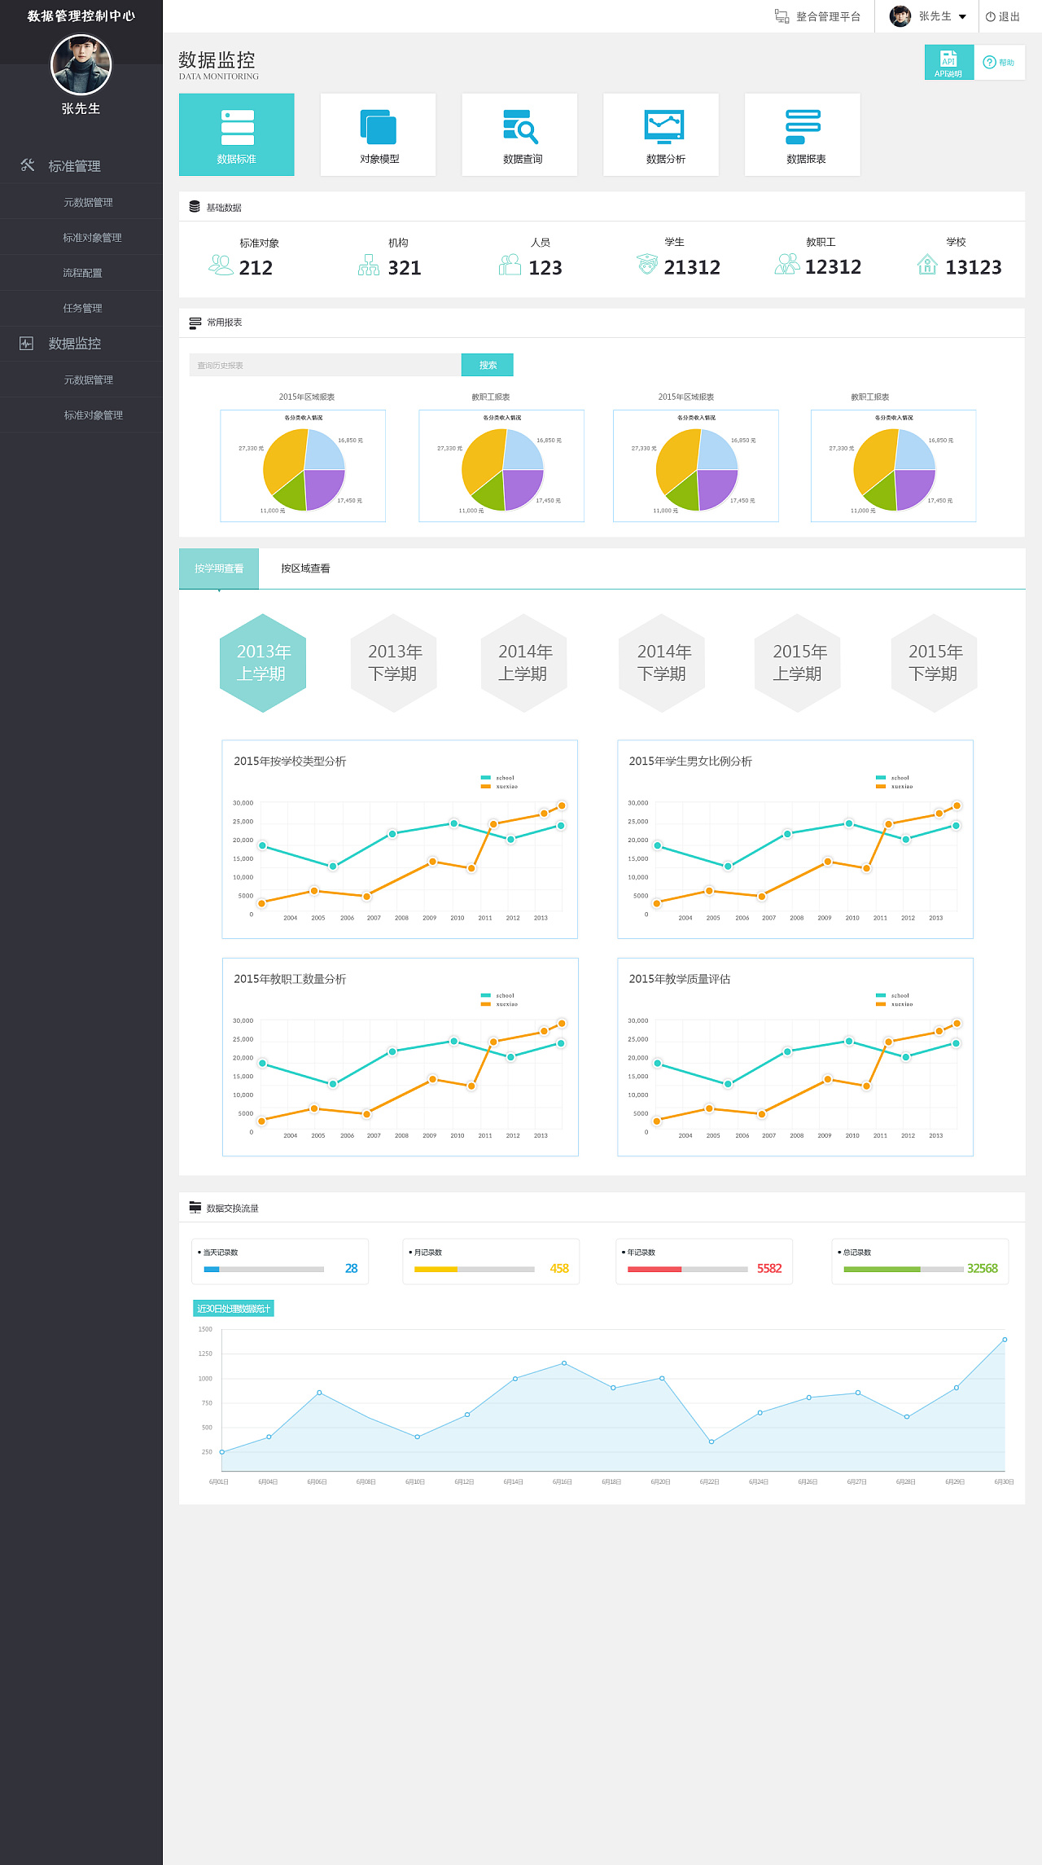Image resolution: width=1042 pixels, height=1865 pixels.
Task: Click the 查询历史报表 search field
Action: 325,365
